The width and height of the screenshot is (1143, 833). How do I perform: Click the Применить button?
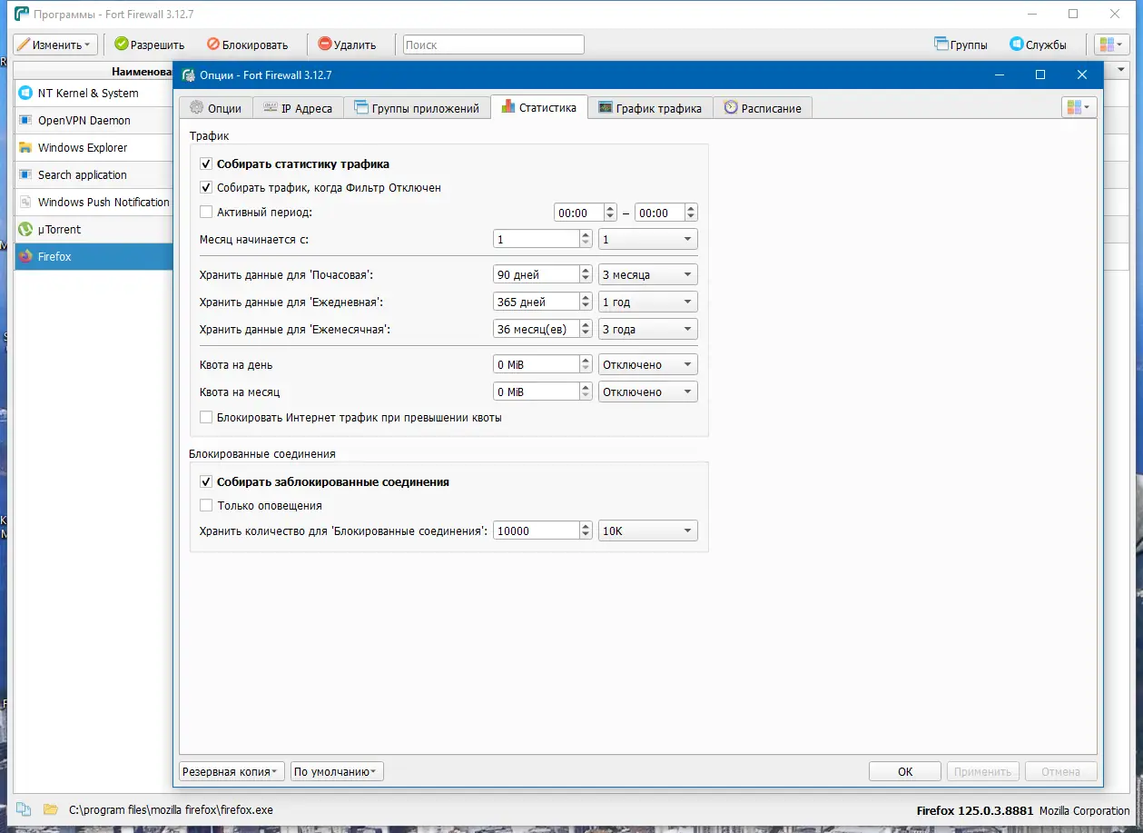(983, 771)
